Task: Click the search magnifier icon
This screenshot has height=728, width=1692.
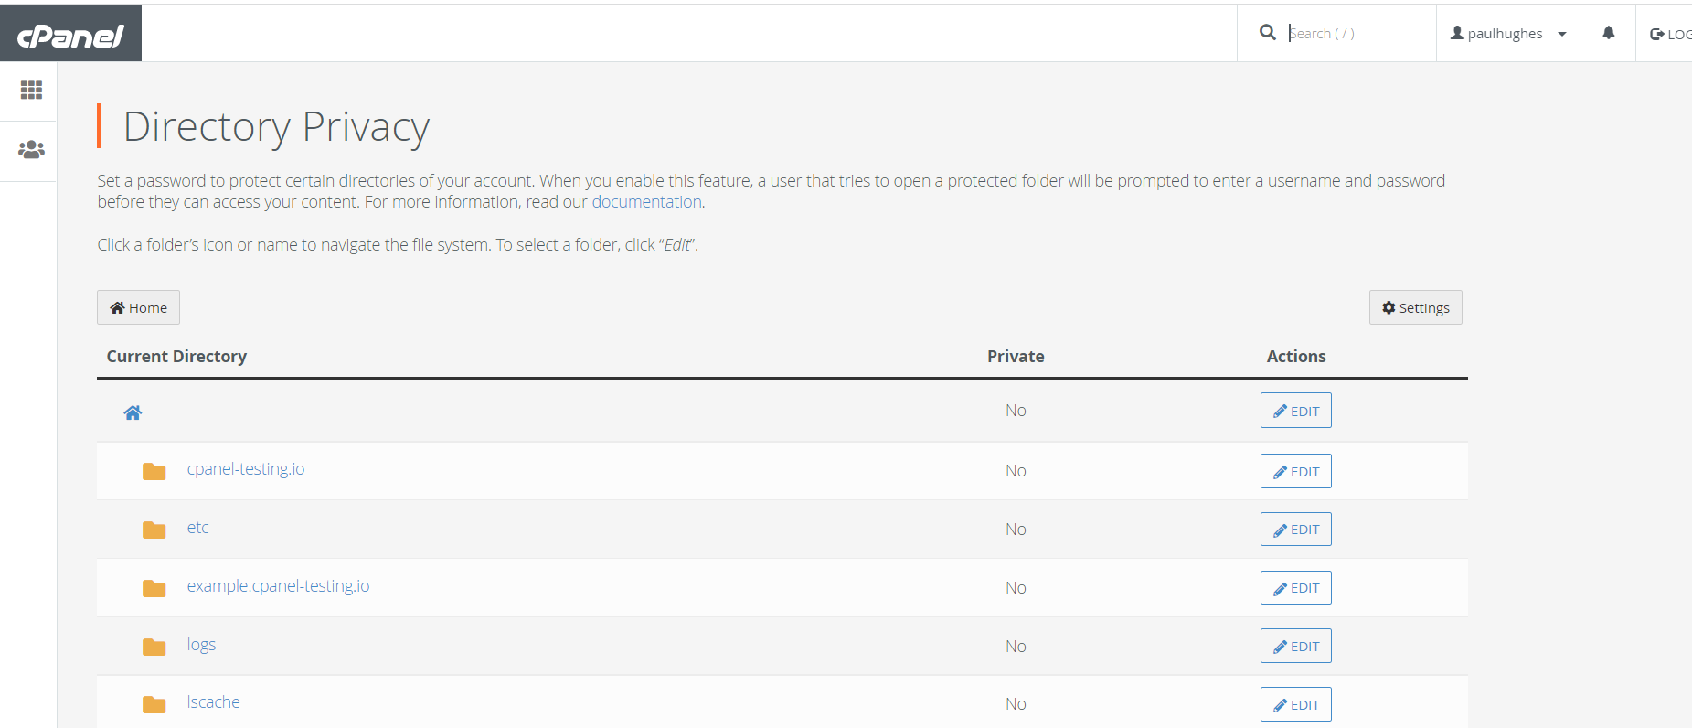Action: [x=1267, y=33]
